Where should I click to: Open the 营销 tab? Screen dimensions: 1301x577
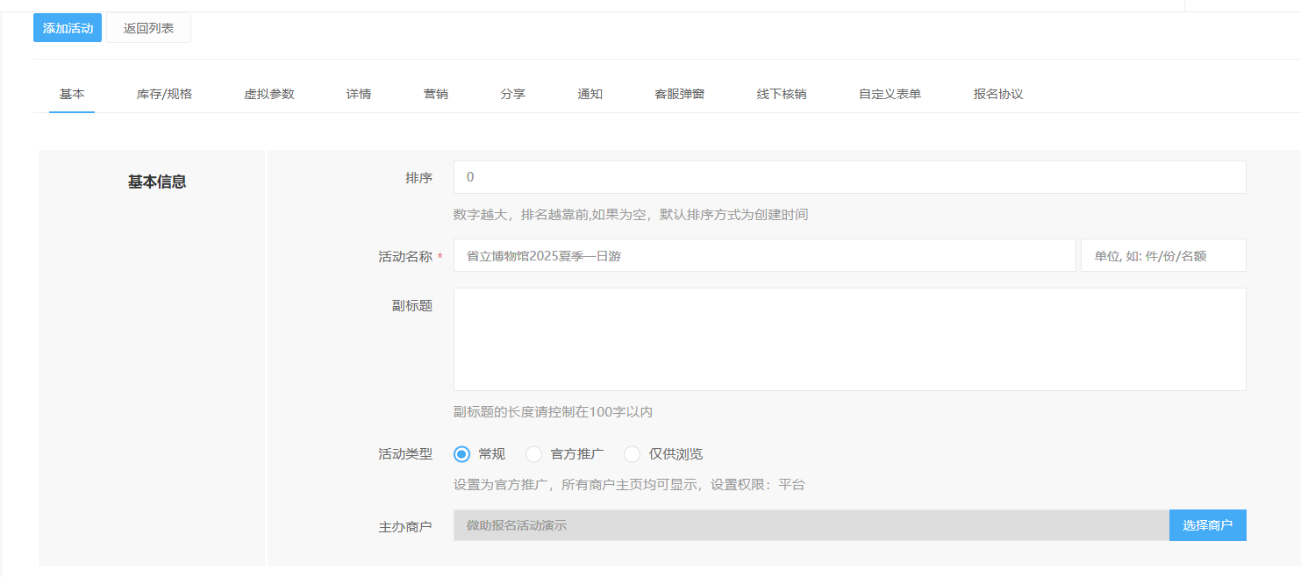[x=436, y=94]
